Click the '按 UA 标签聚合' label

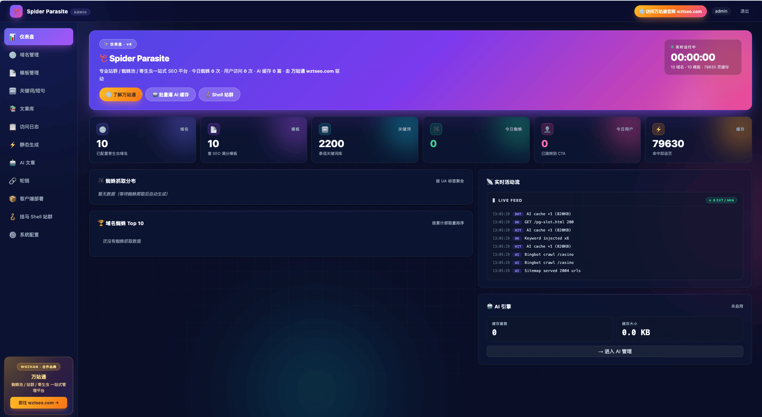(450, 181)
